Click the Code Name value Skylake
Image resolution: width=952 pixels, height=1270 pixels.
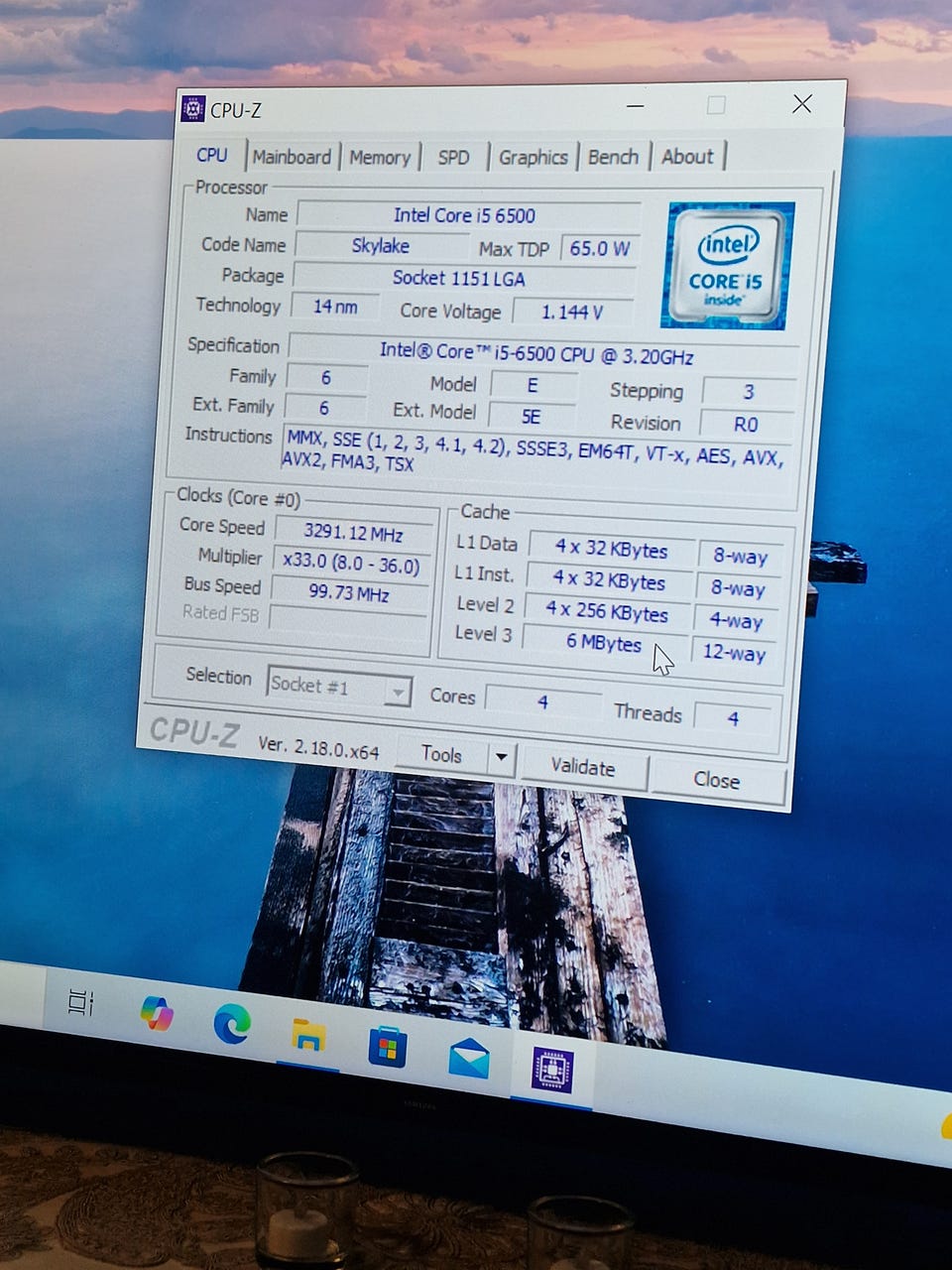click(x=381, y=245)
